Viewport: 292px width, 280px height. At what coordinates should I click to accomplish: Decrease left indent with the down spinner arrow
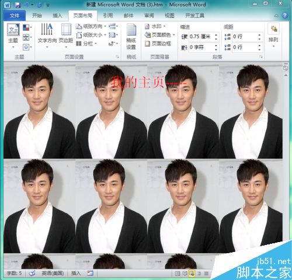coord(216,39)
